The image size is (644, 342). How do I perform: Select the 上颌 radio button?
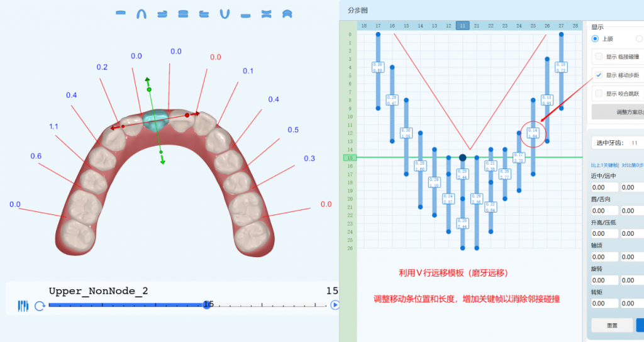pyautogui.click(x=596, y=39)
